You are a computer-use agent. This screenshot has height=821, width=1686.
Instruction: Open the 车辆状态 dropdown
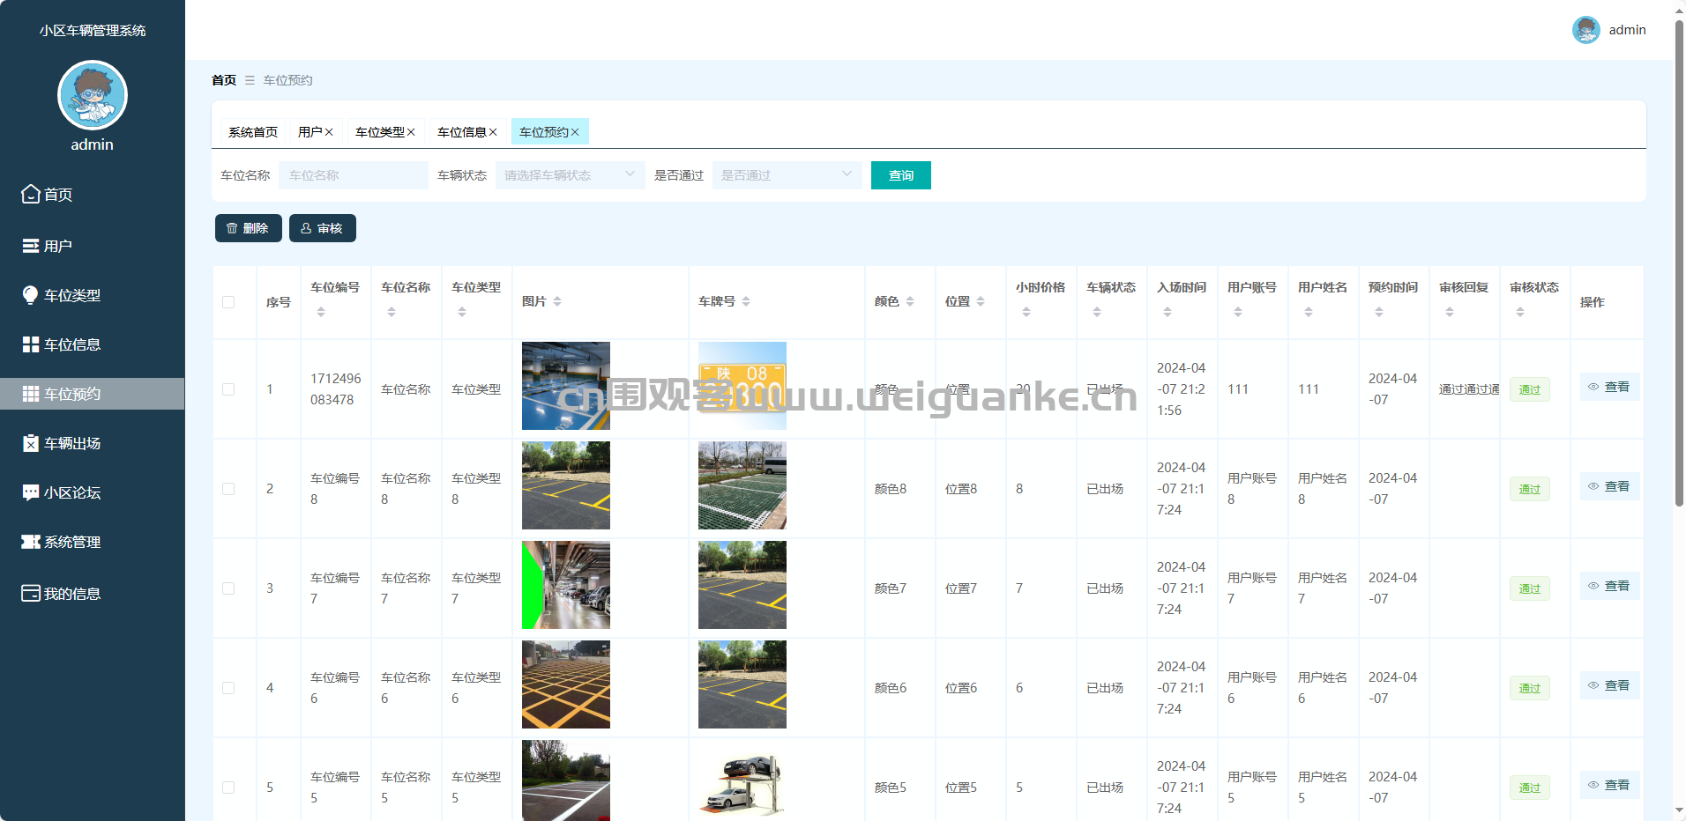click(570, 175)
